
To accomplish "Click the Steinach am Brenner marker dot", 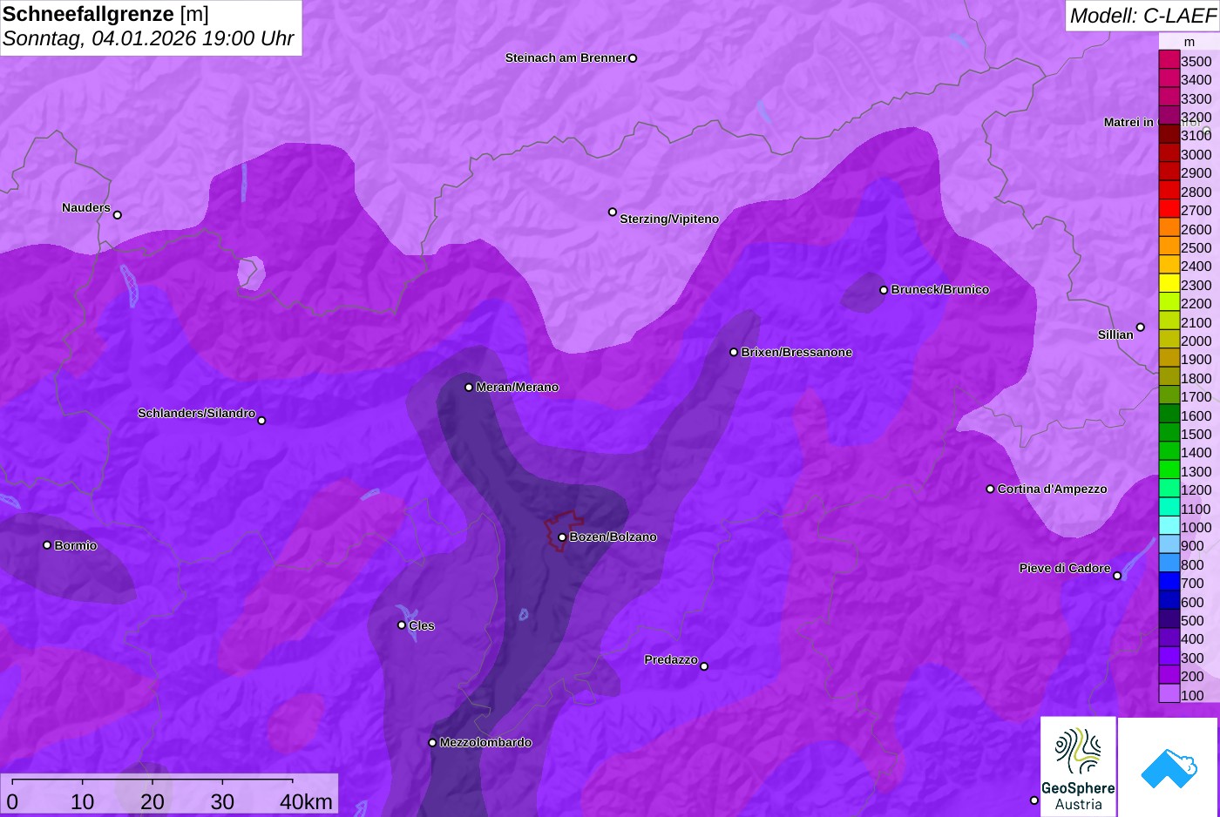I will 633,58.
